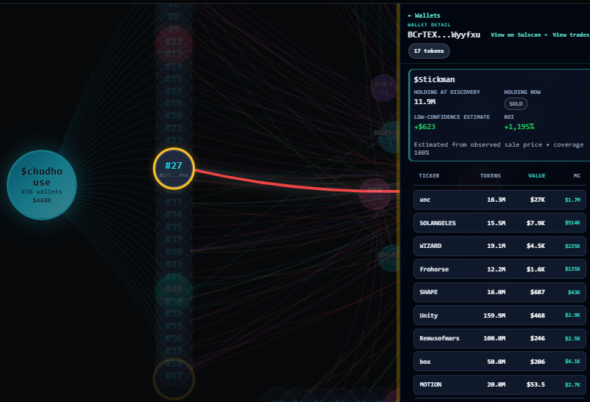Select the dimmed $FOLD token node
This screenshot has height=402, width=590.
383,88
